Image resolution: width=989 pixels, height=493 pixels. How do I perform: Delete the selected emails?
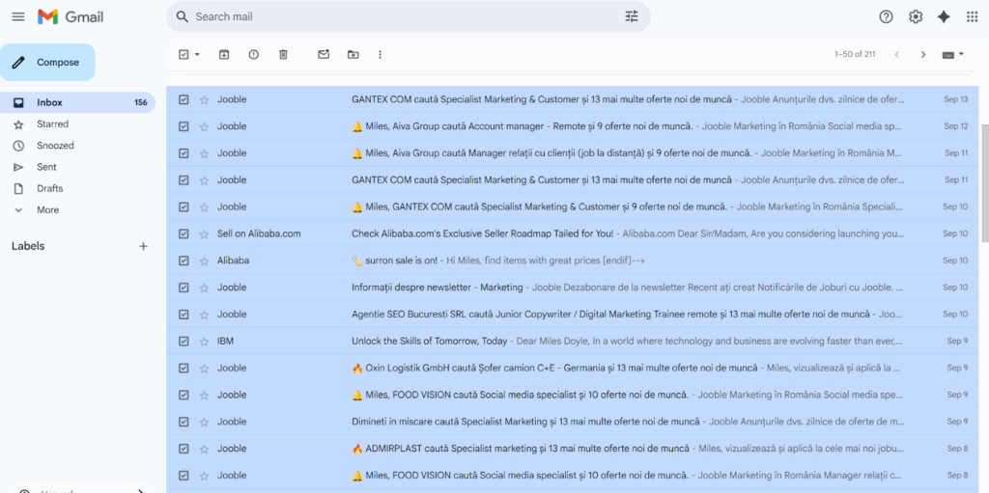click(283, 55)
